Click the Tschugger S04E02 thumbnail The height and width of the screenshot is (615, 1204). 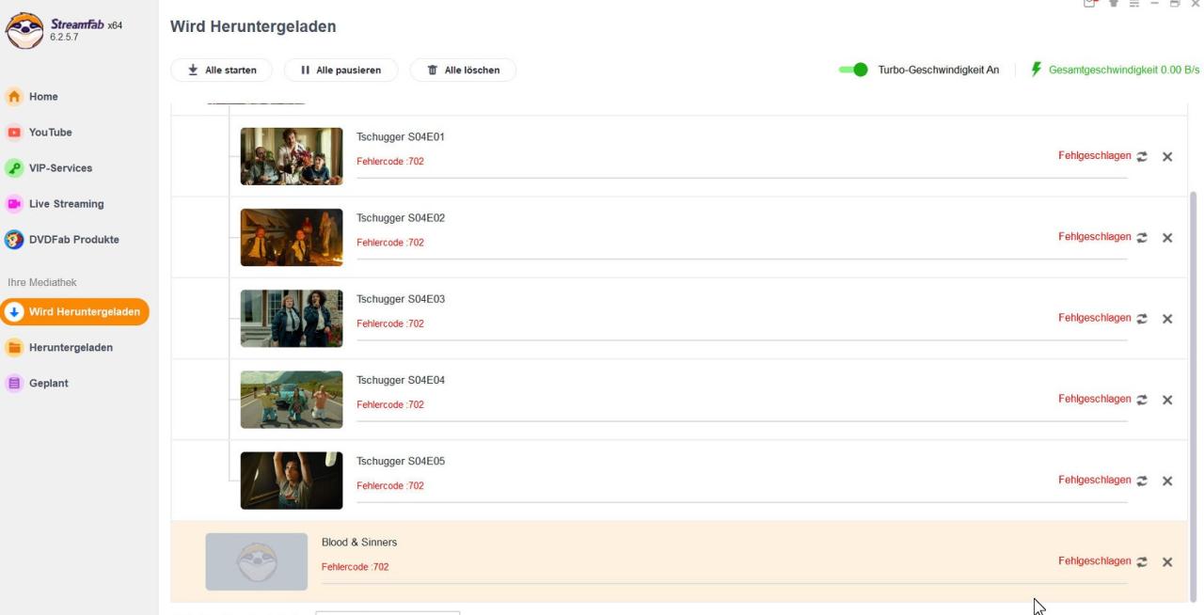[292, 237]
